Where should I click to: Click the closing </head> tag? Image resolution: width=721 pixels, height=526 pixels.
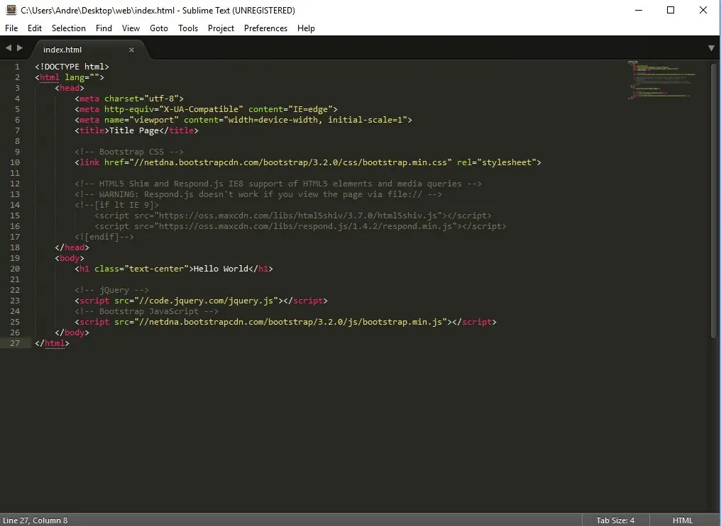(72, 247)
